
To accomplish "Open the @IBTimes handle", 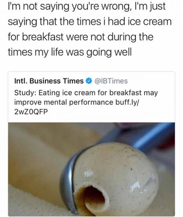I will tap(111, 81).
